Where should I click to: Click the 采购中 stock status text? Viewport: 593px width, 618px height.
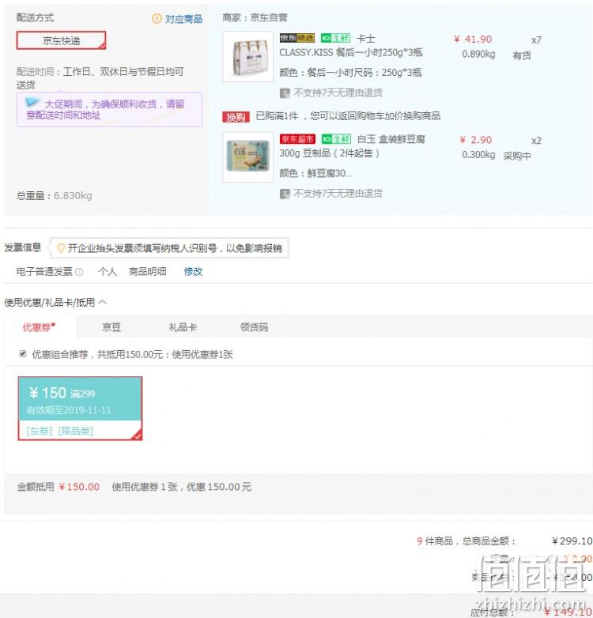[517, 156]
